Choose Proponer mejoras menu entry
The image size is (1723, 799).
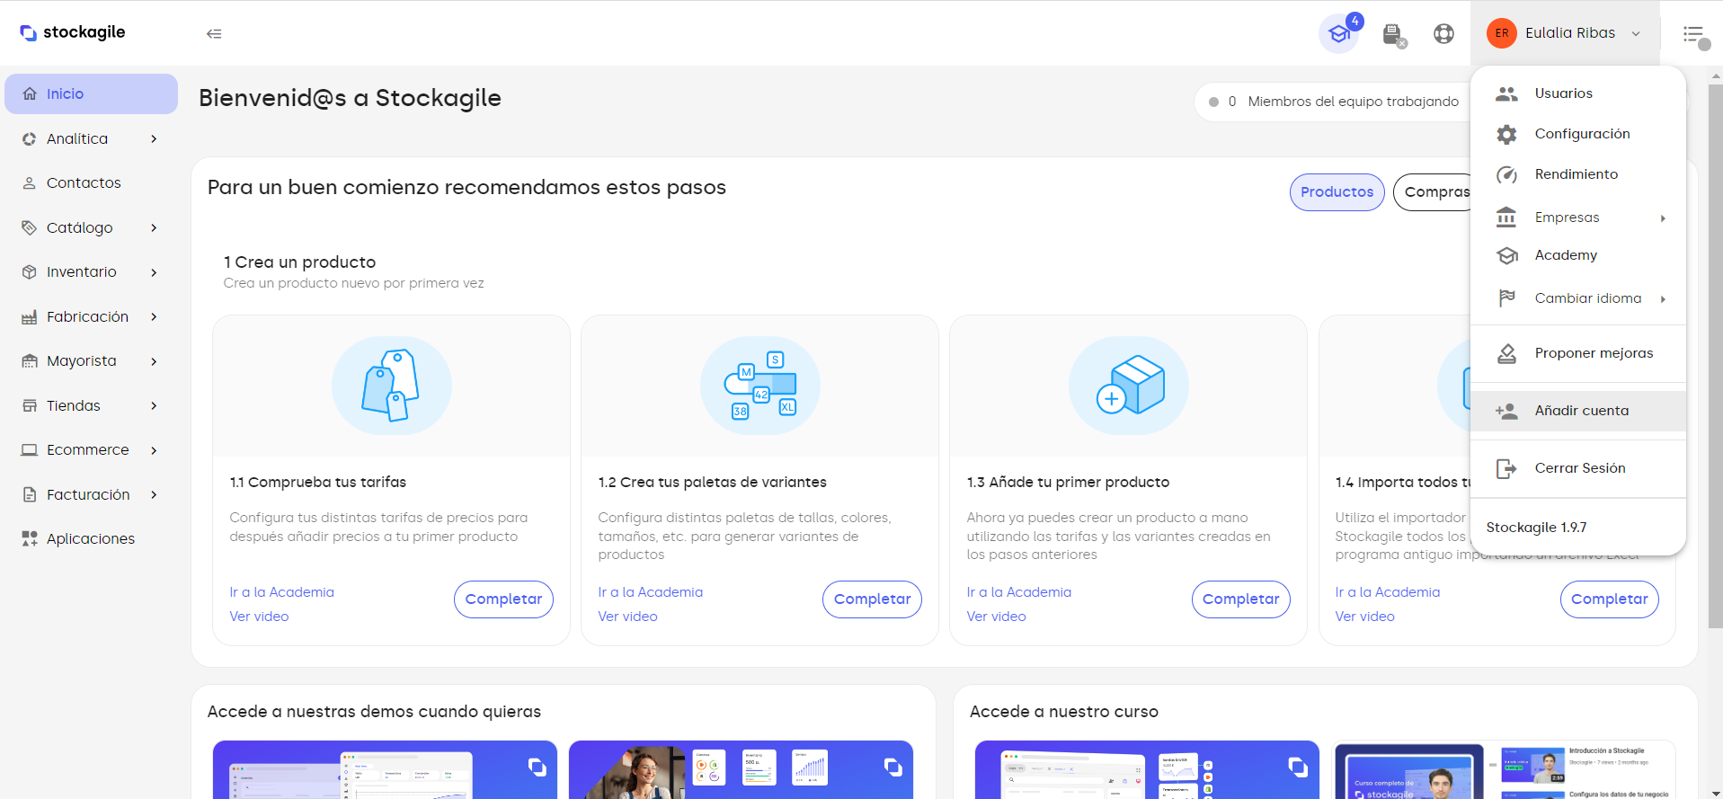point(1578,353)
